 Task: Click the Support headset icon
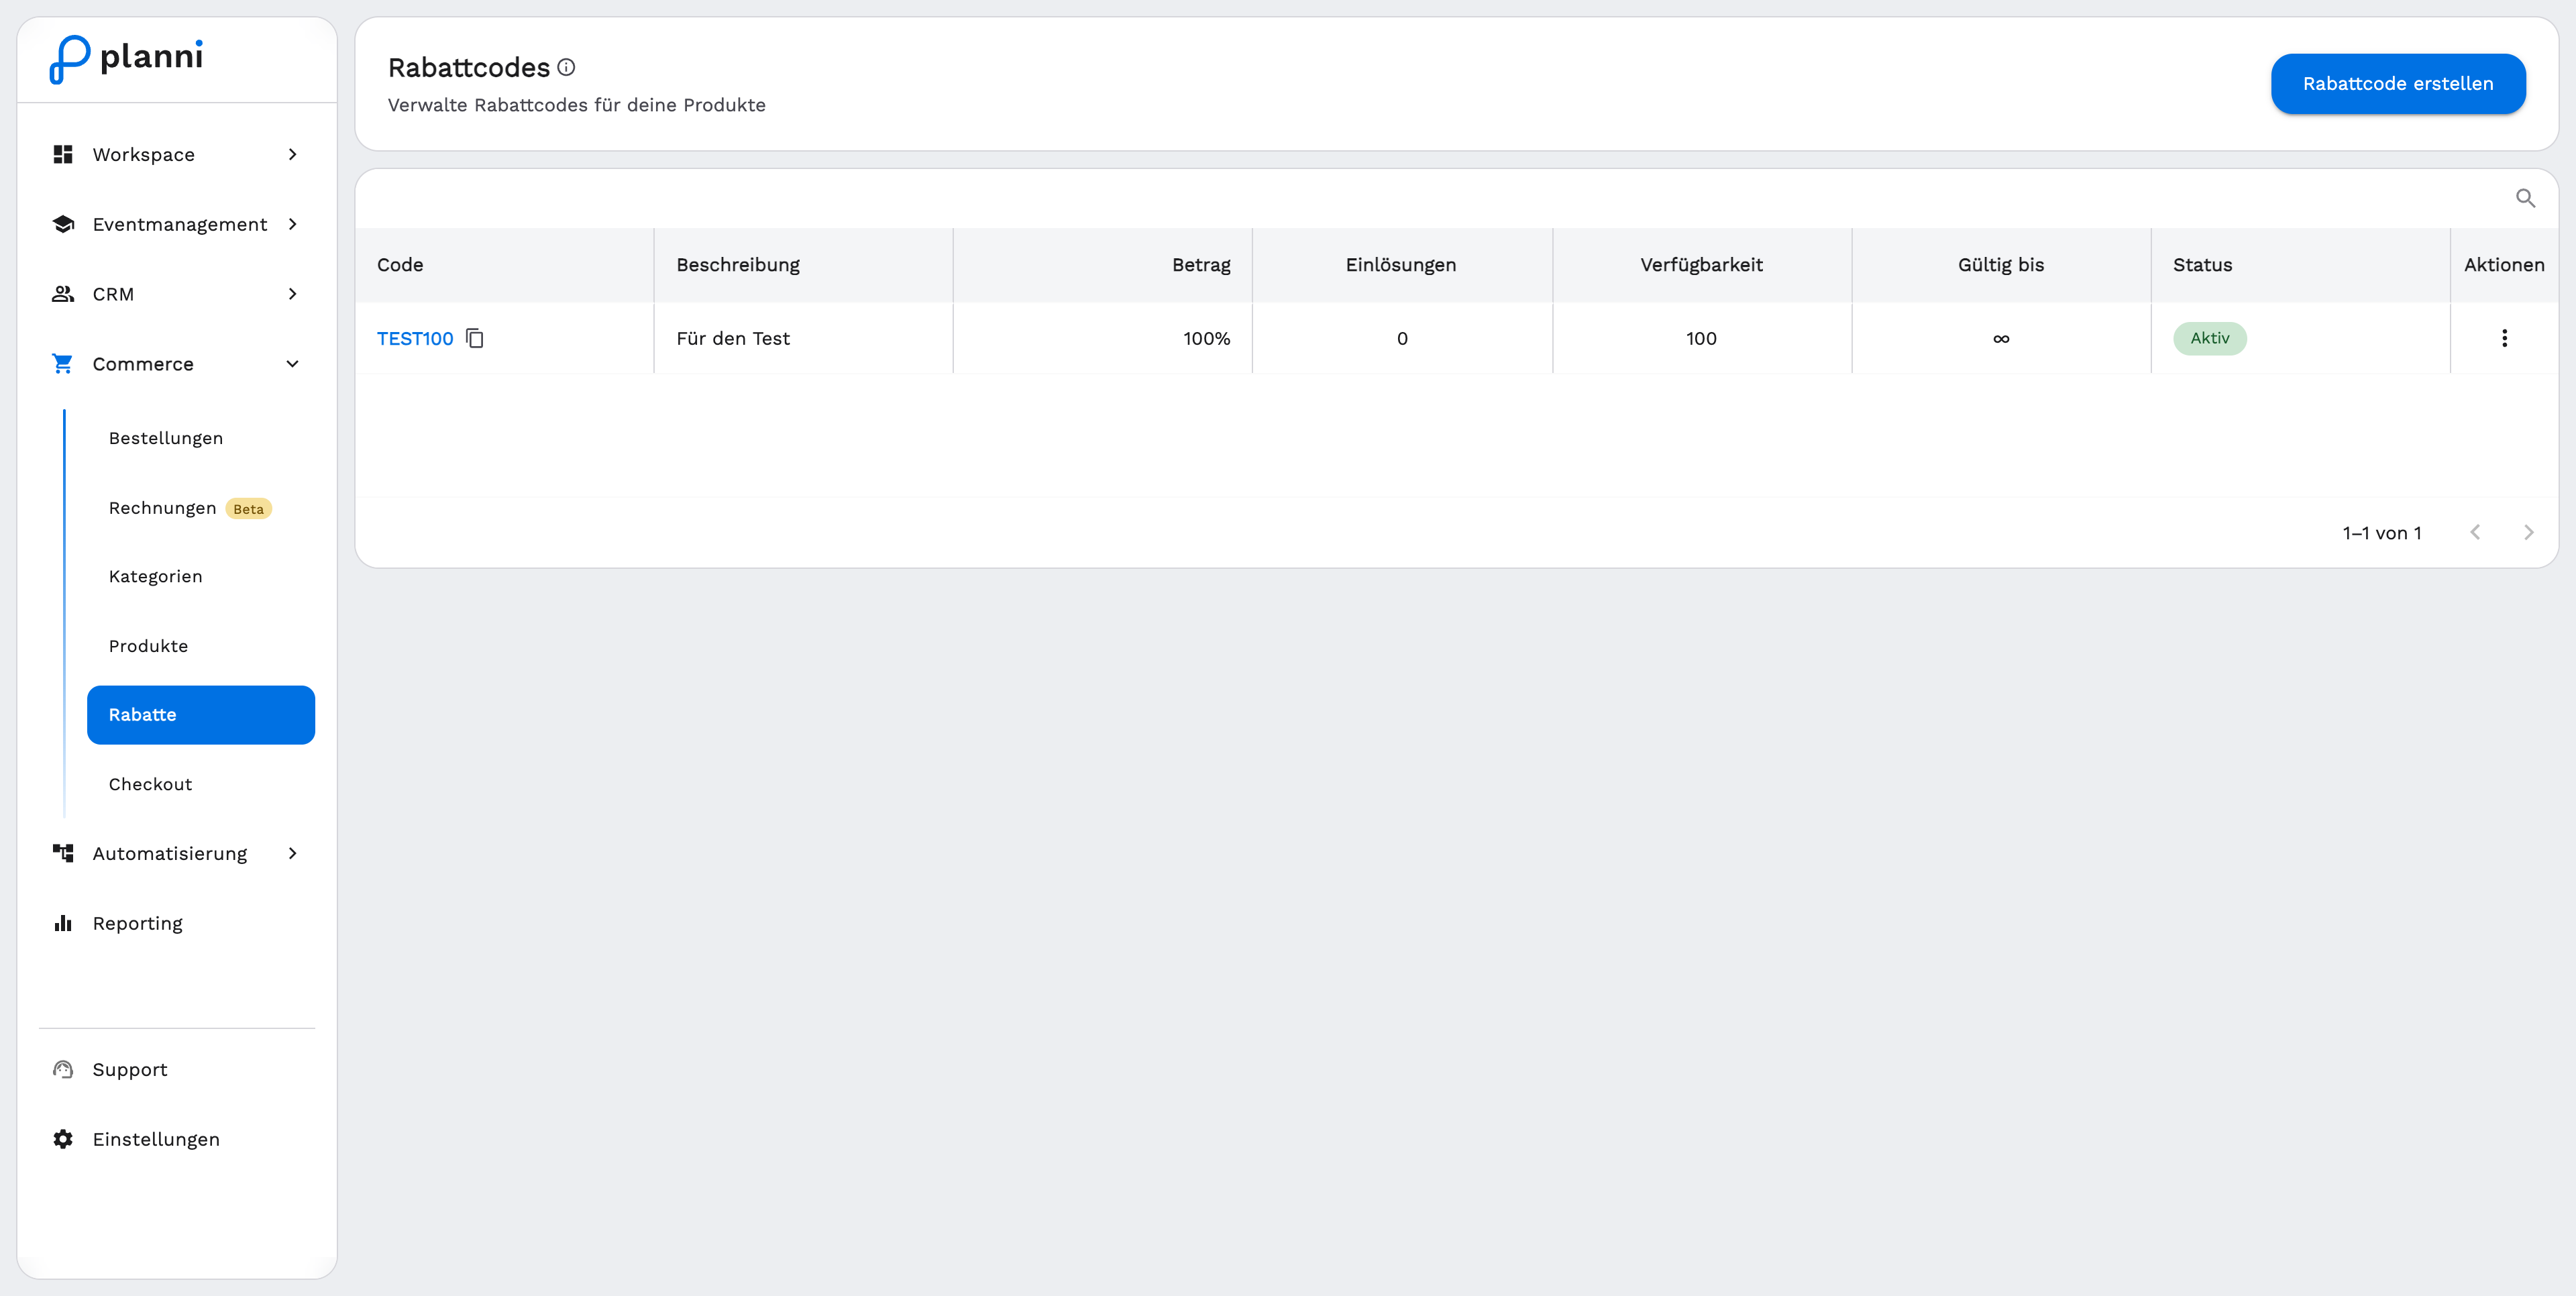tap(63, 1069)
